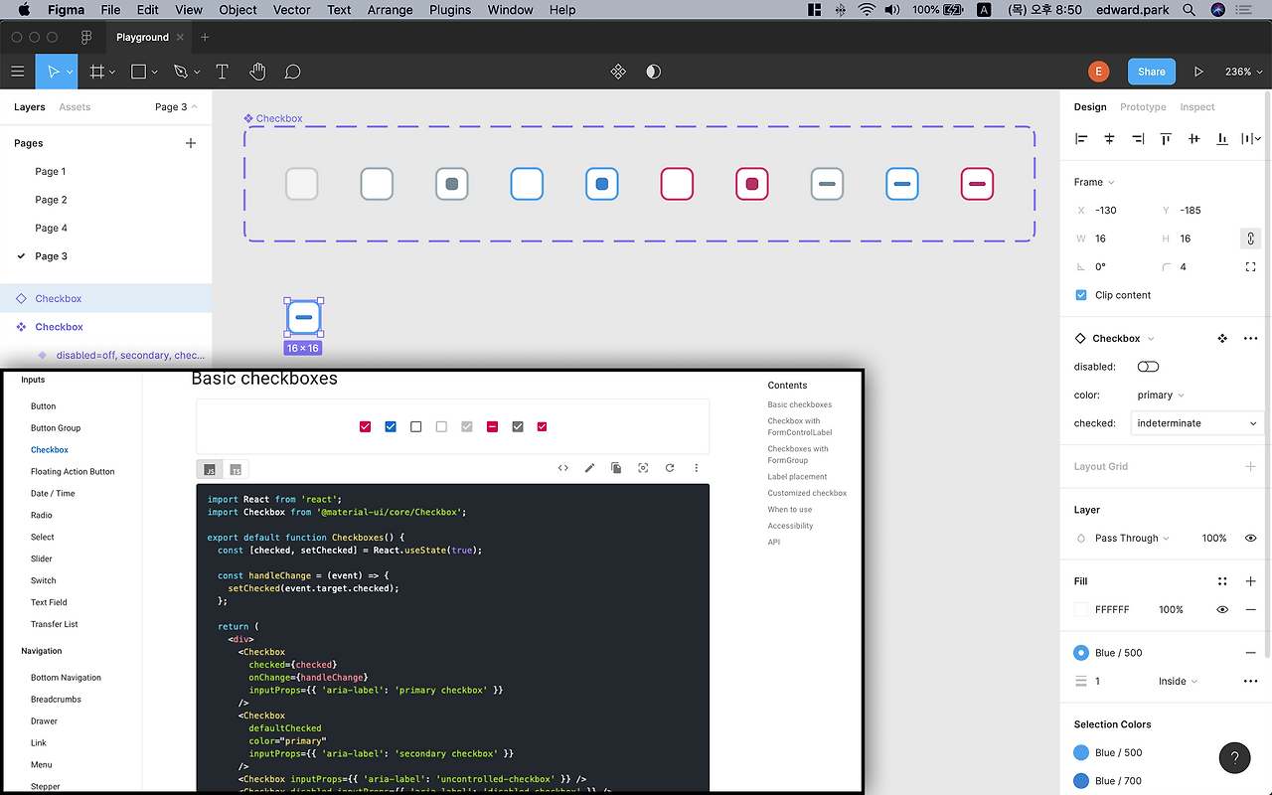Image resolution: width=1272 pixels, height=795 pixels.
Task: Open the 236% zoom dropdown
Action: click(1243, 72)
